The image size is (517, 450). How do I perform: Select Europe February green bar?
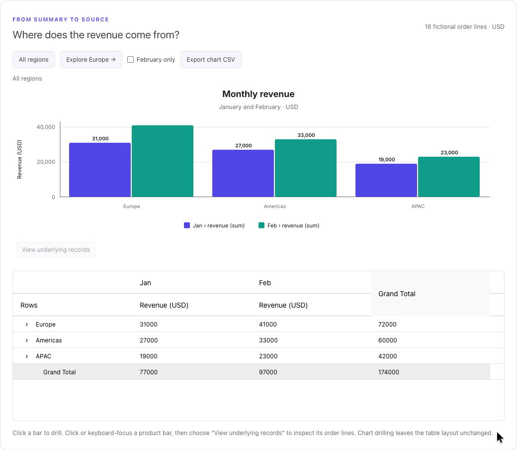(163, 161)
